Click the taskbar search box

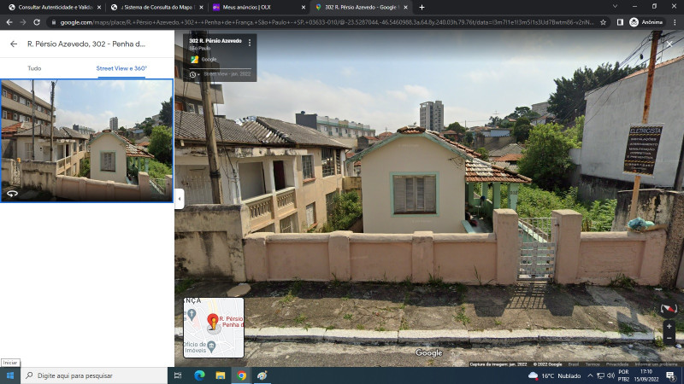point(94,375)
